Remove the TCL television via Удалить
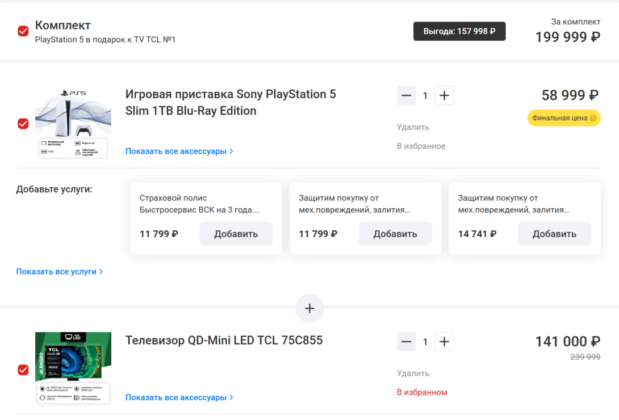The height and width of the screenshot is (420, 619). pos(413,373)
